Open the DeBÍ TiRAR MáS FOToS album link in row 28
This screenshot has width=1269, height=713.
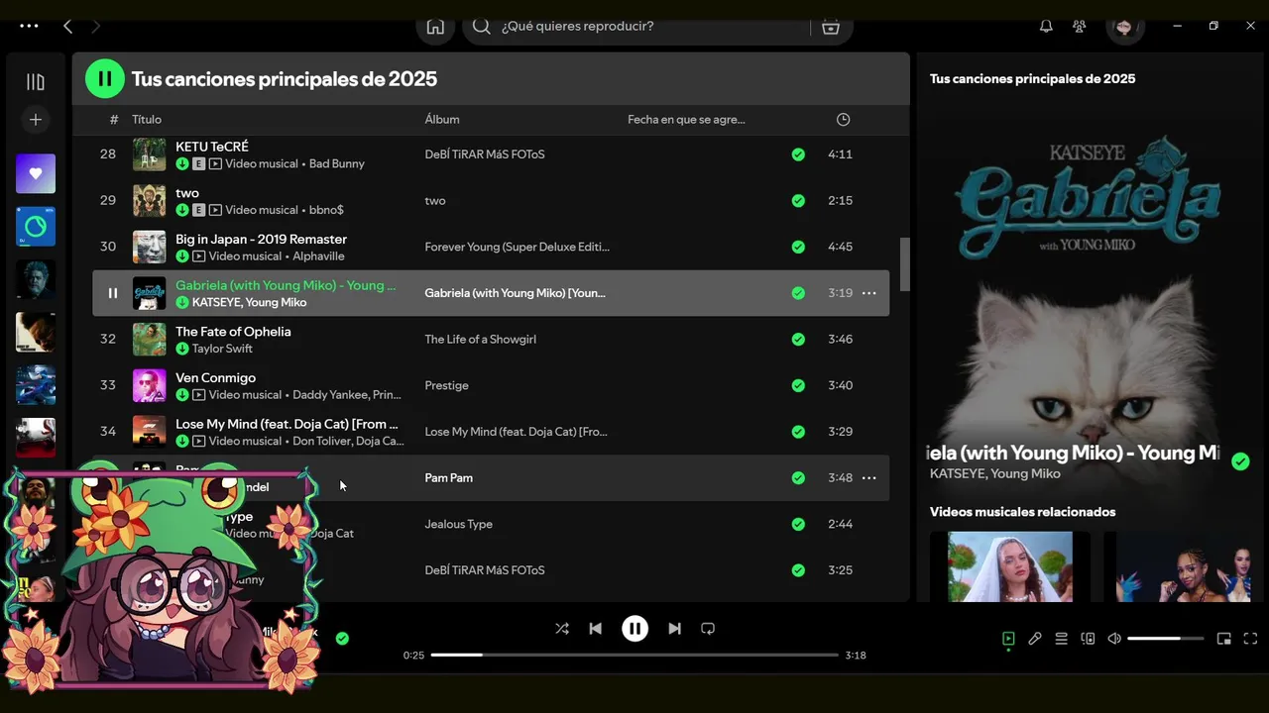click(485, 154)
